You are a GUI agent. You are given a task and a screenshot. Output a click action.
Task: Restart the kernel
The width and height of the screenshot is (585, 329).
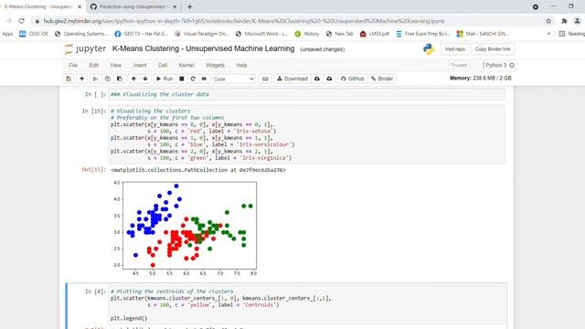click(x=193, y=79)
